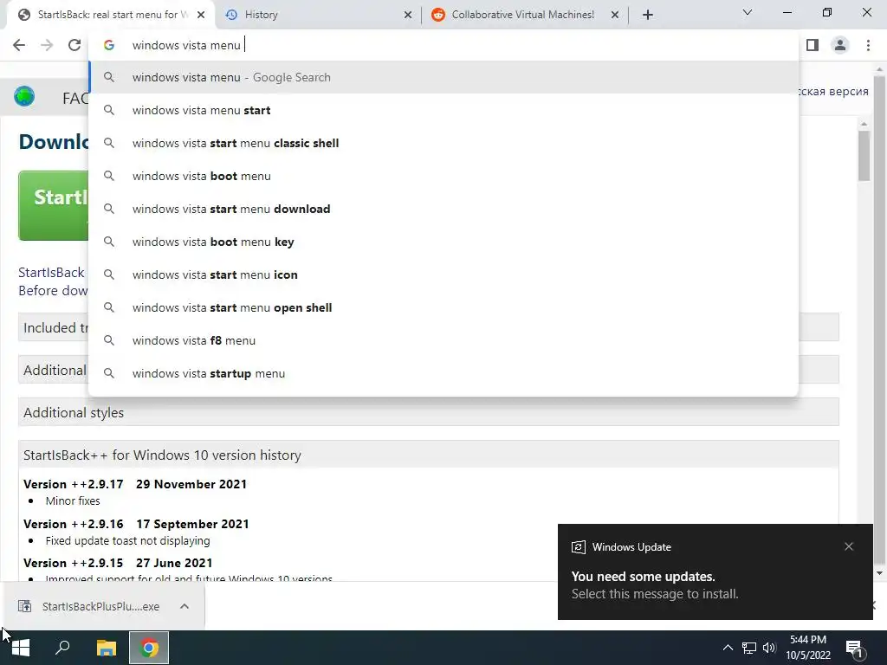
Task: Click the network tray icon
Action: 749,648
